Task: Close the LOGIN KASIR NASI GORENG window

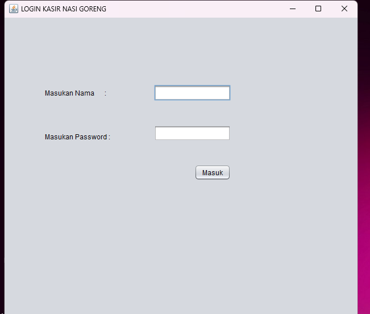Action: [x=344, y=9]
